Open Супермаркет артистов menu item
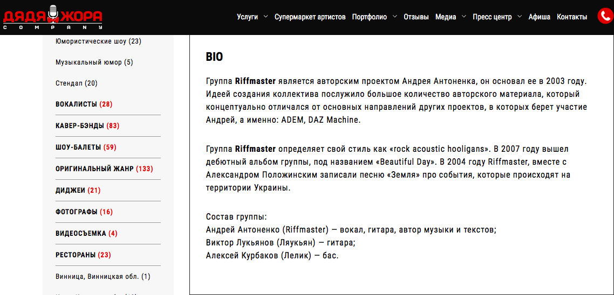Image resolution: width=614 pixels, height=295 pixels. [310, 17]
